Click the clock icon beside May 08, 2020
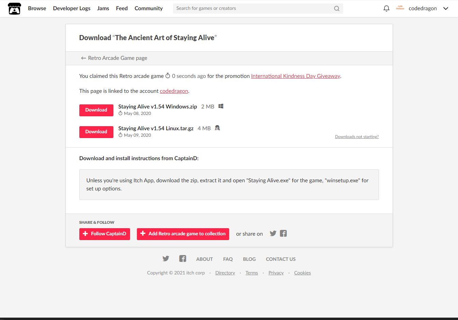The height and width of the screenshot is (320, 458). (x=120, y=113)
